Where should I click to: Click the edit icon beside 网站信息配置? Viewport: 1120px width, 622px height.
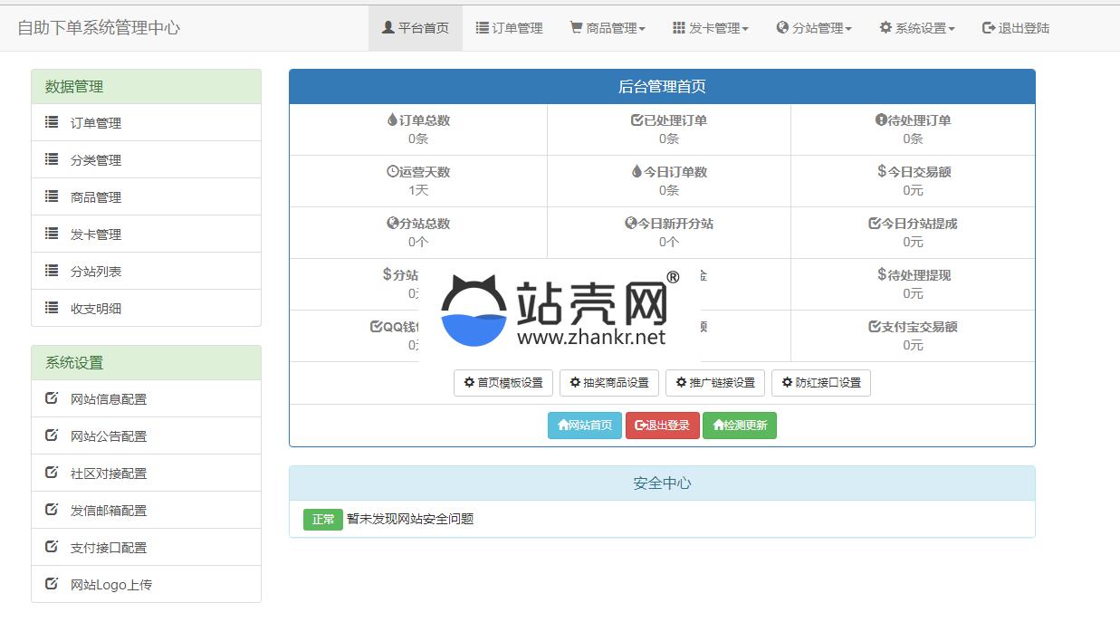[52, 398]
